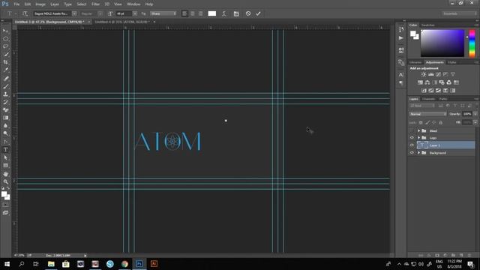This screenshot has width=480, height=270.
Task: Select the Elliptical Marquee tool
Action: point(5,39)
